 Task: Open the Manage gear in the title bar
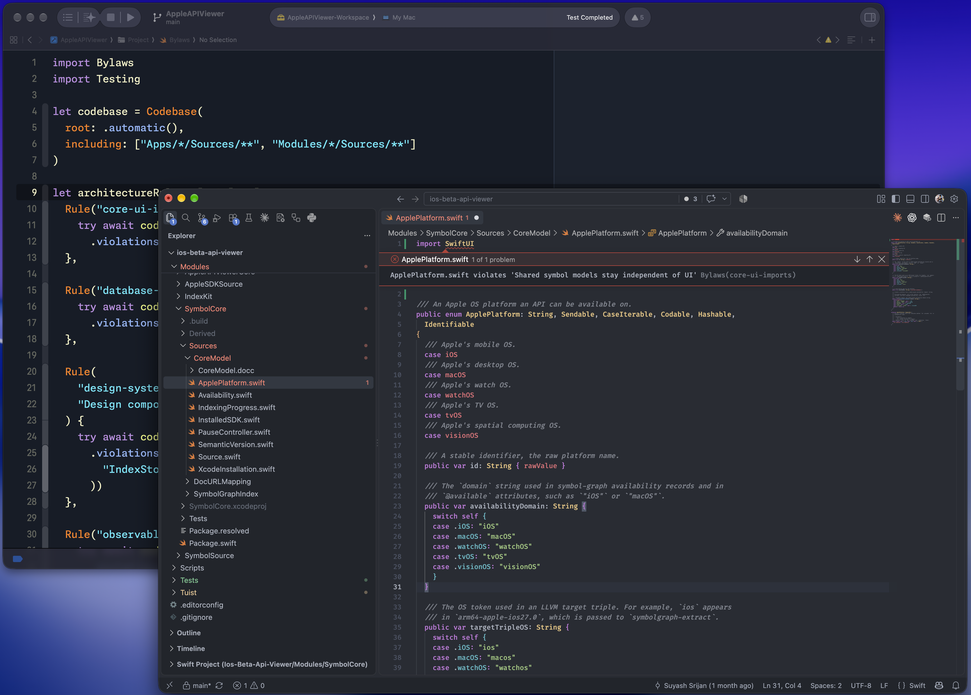point(954,199)
